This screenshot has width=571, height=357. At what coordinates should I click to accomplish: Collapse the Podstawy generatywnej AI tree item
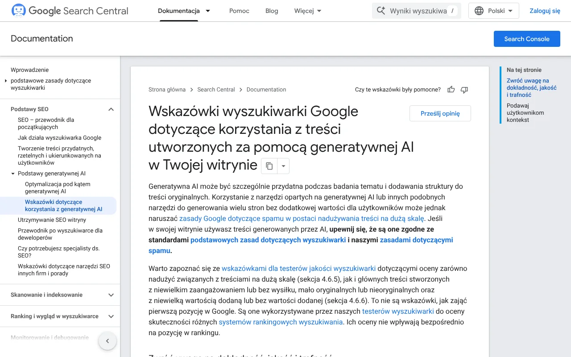click(x=13, y=174)
